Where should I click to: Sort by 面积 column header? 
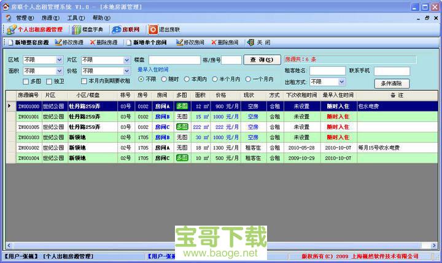tap(200, 95)
